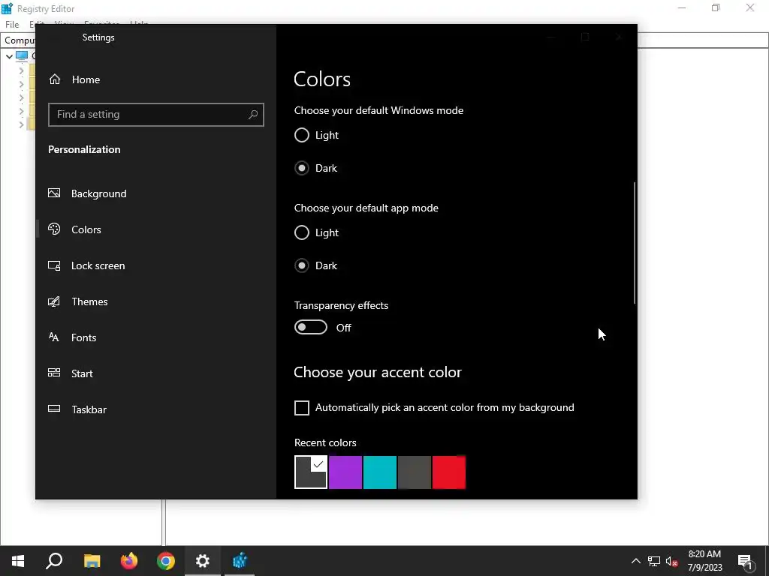The height and width of the screenshot is (576, 769).
Task: Turn on Transparency effects toggle
Action: pos(310,327)
